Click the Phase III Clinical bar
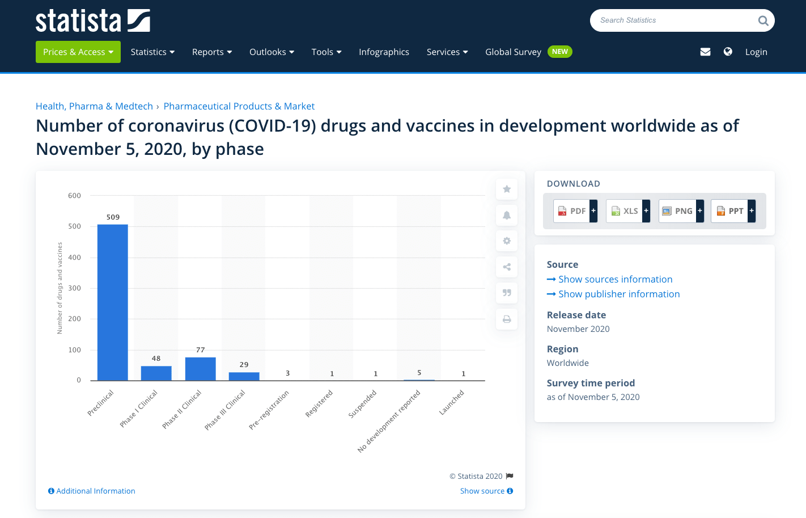 (244, 376)
